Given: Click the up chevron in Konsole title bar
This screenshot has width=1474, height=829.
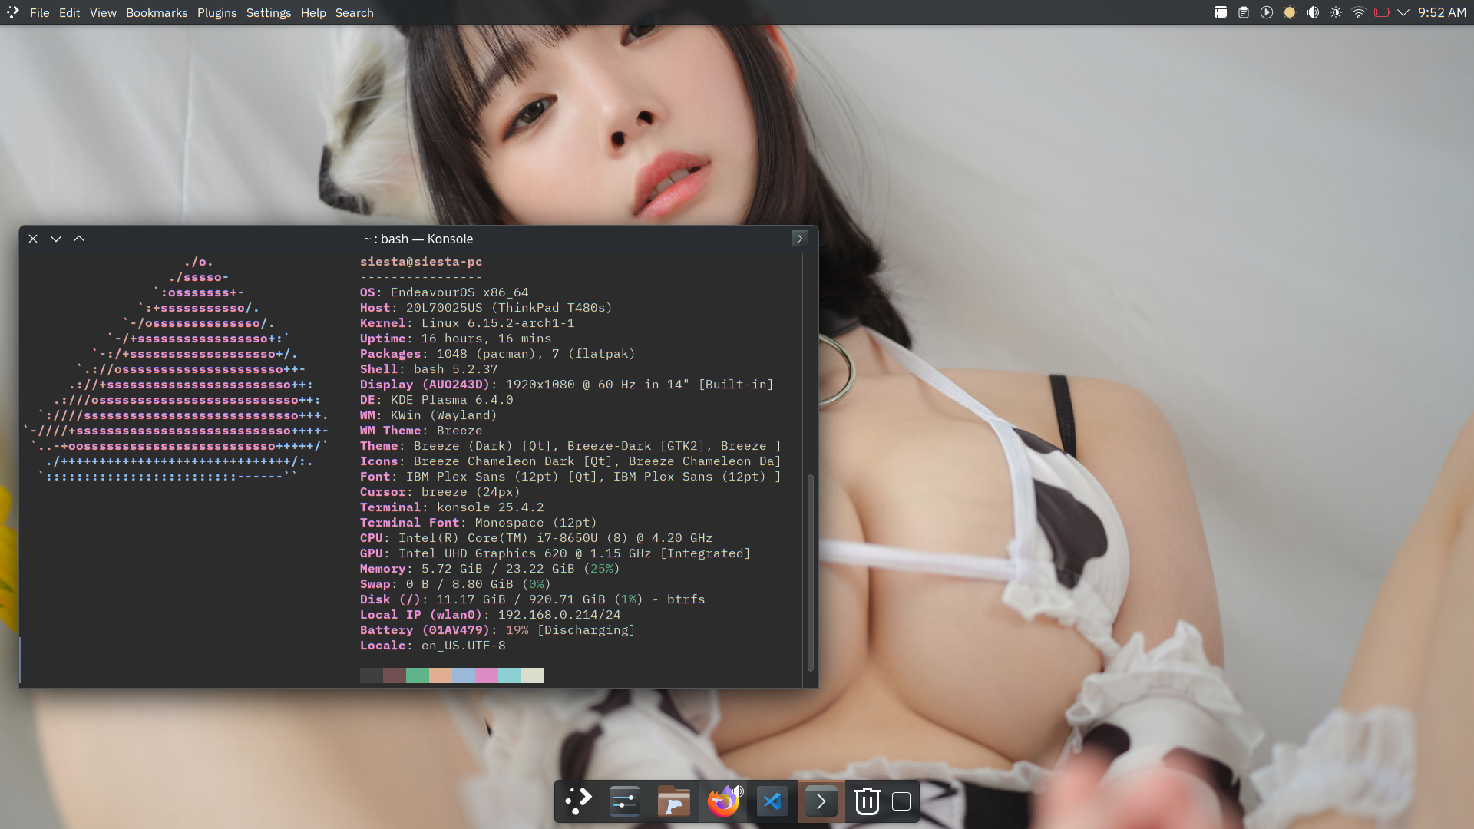Looking at the screenshot, I should (x=79, y=239).
